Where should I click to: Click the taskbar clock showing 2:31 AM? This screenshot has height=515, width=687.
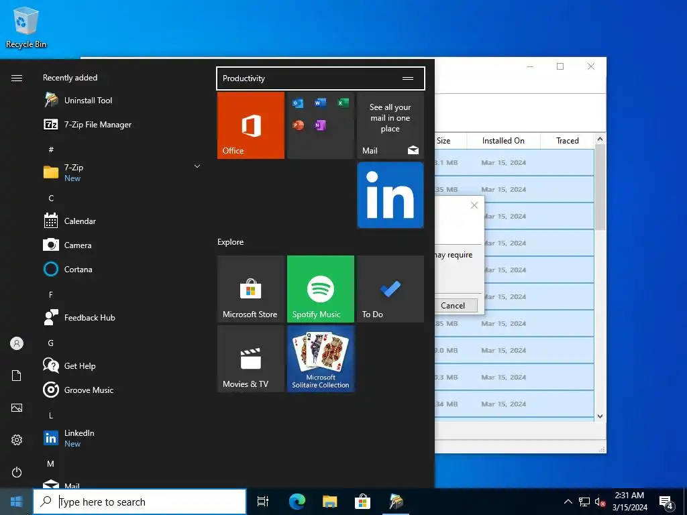pyautogui.click(x=629, y=502)
